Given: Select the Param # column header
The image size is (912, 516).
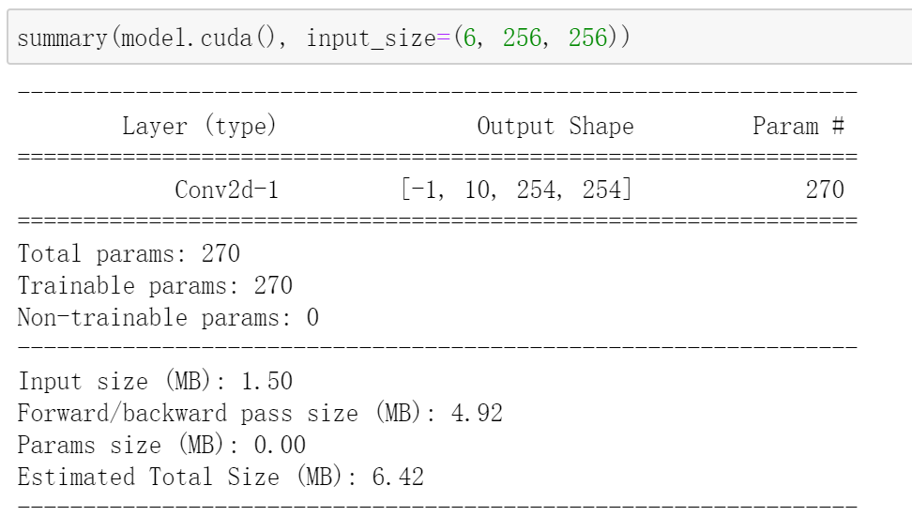Looking at the screenshot, I should [x=798, y=126].
